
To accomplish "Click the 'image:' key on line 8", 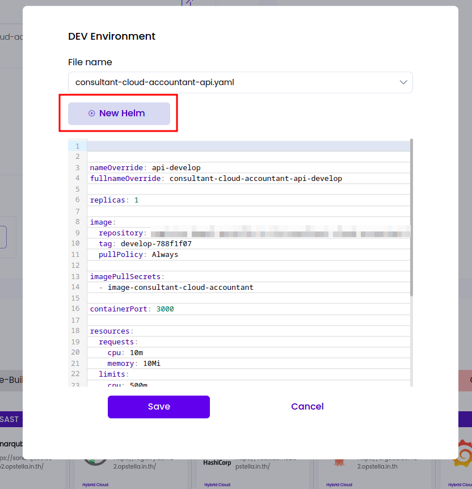I will pos(103,222).
